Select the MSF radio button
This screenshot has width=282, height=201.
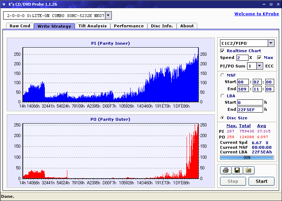pos(223,75)
